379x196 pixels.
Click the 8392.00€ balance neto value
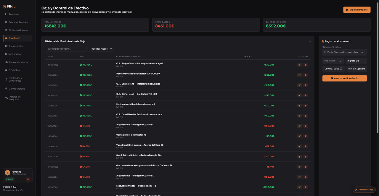[276, 26]
